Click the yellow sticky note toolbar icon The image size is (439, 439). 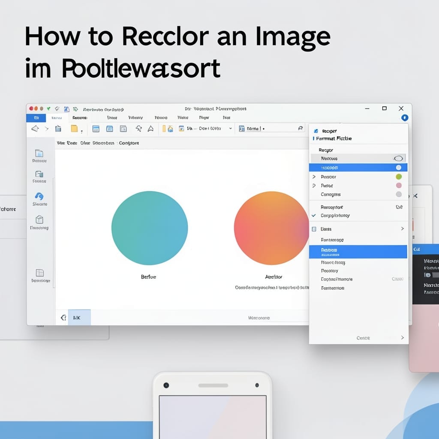click(x=74, y=129)
